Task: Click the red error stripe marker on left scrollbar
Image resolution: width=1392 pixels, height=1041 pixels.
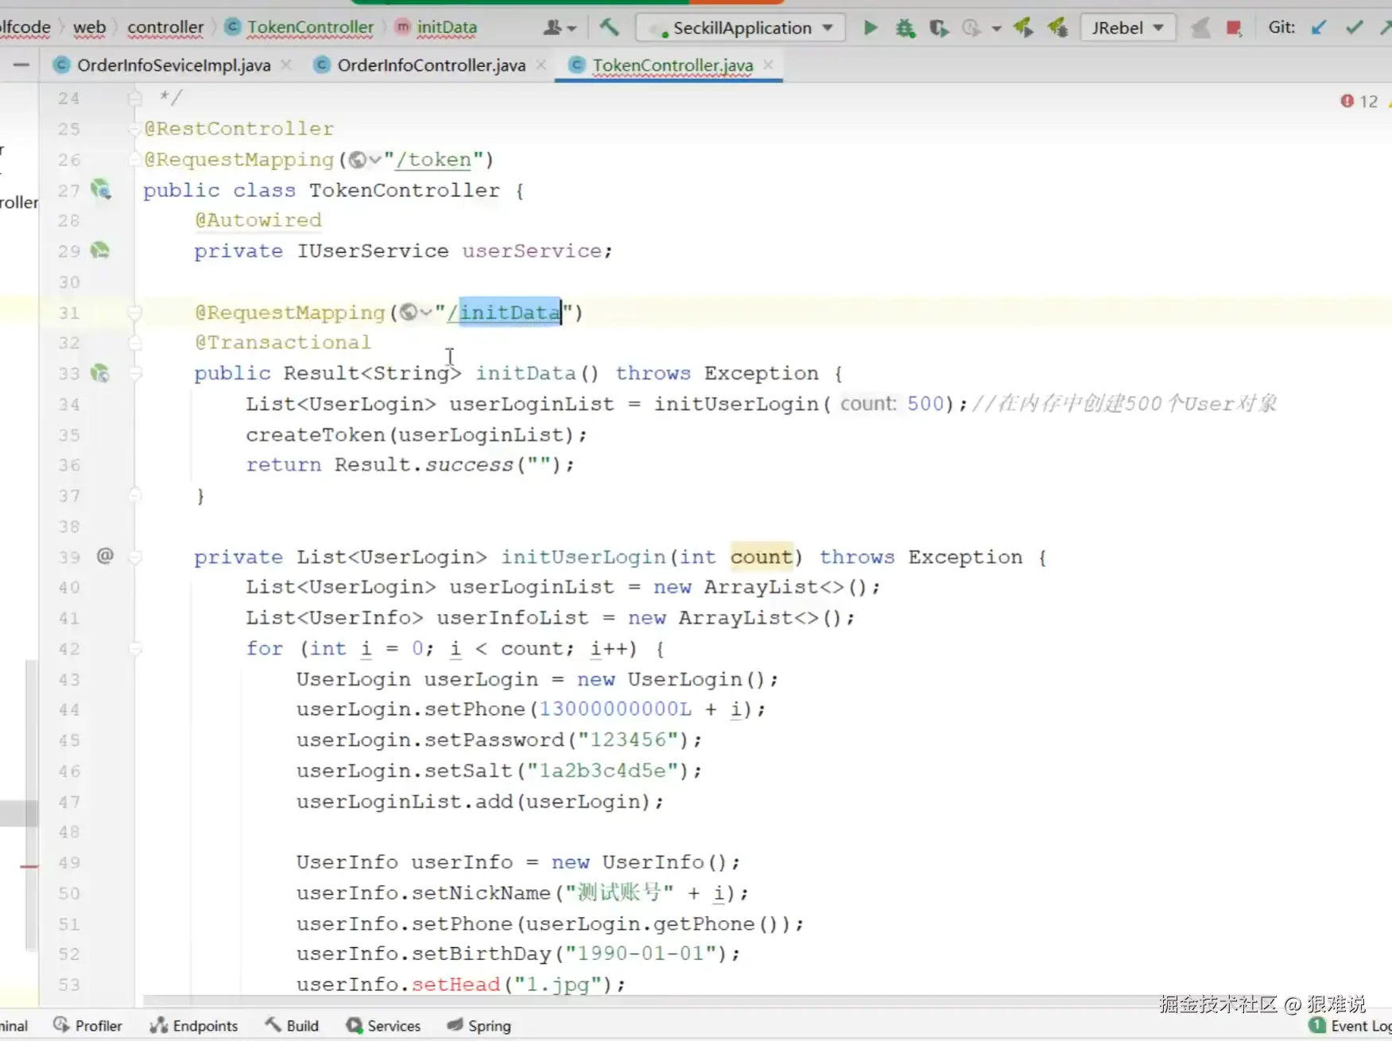Action: pyautogui.click(x=29, y=866)
